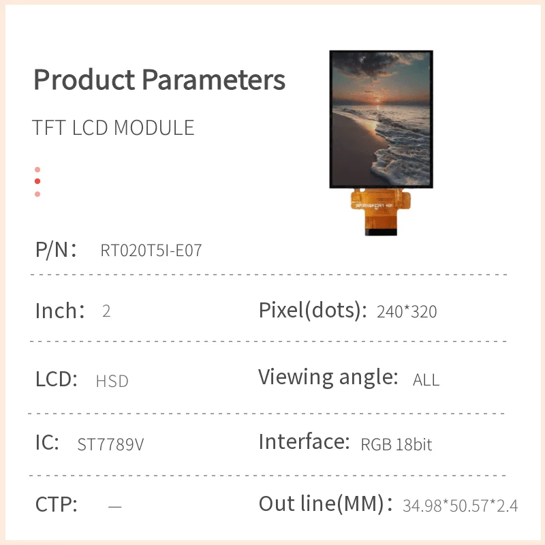Viewport: 545px width, 545px height.
Task: Select the bottom pink dot indicator
Action: click(x=37, y=194)
